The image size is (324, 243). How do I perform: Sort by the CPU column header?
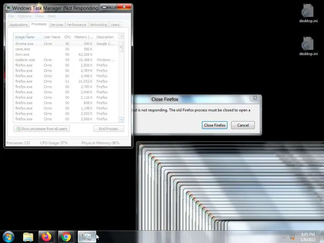[68, 37]
